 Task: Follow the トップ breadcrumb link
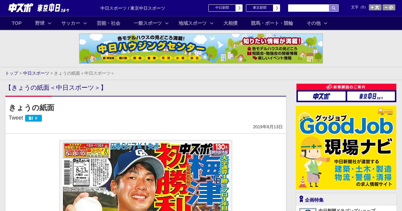(12, 73)
